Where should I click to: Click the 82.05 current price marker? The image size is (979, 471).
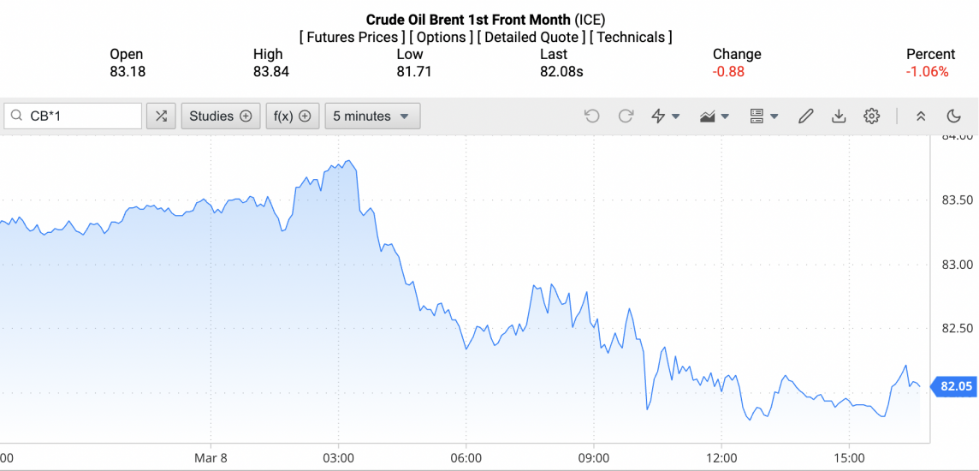tap(956, 387)
